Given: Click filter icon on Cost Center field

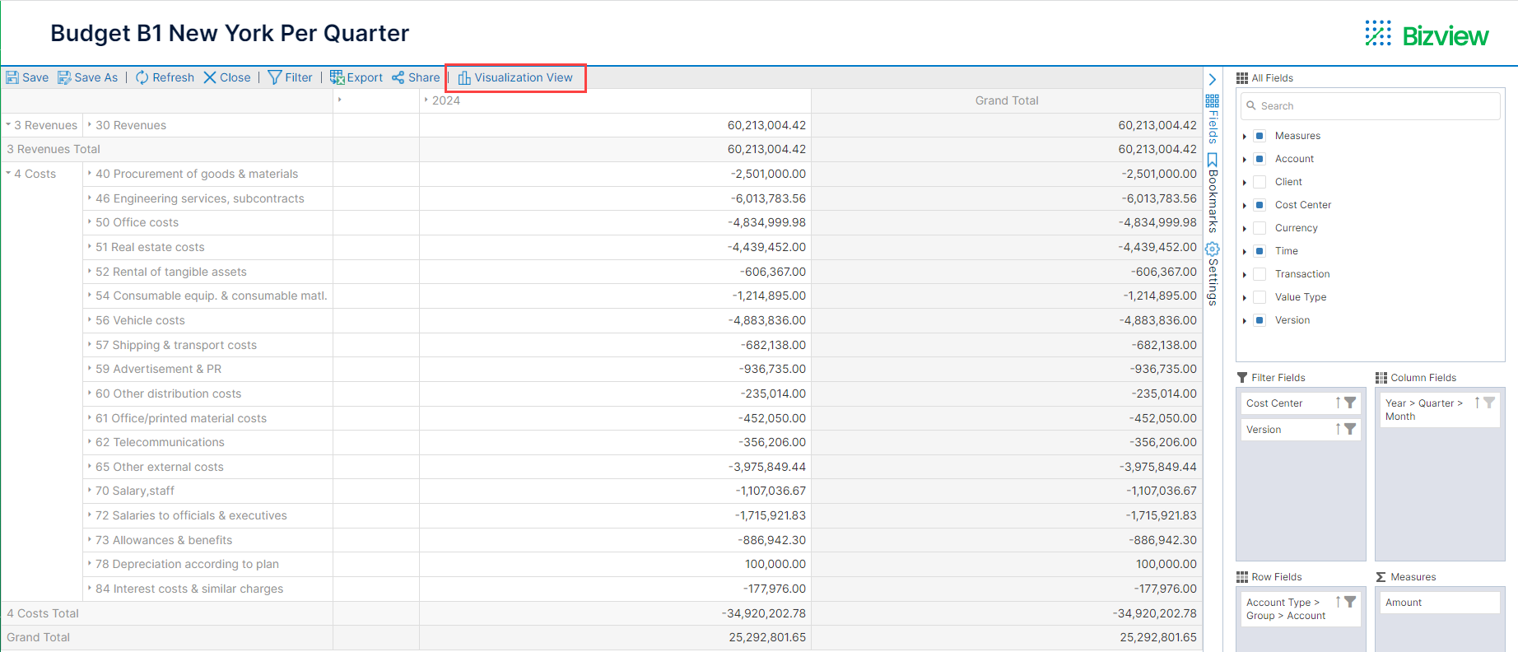Looking at the screenshot, I should tap(1350, 403).
